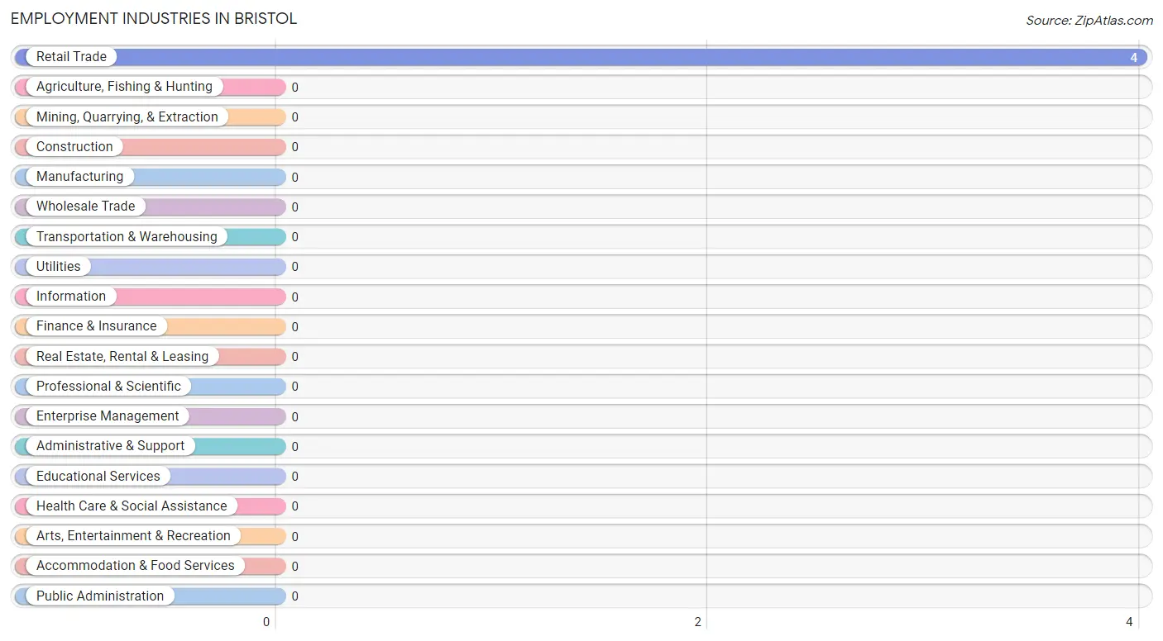The height and width of the screenshot is (641, 1163).
Task: Click the Accommodation & Food Services label
Action: 136,566
